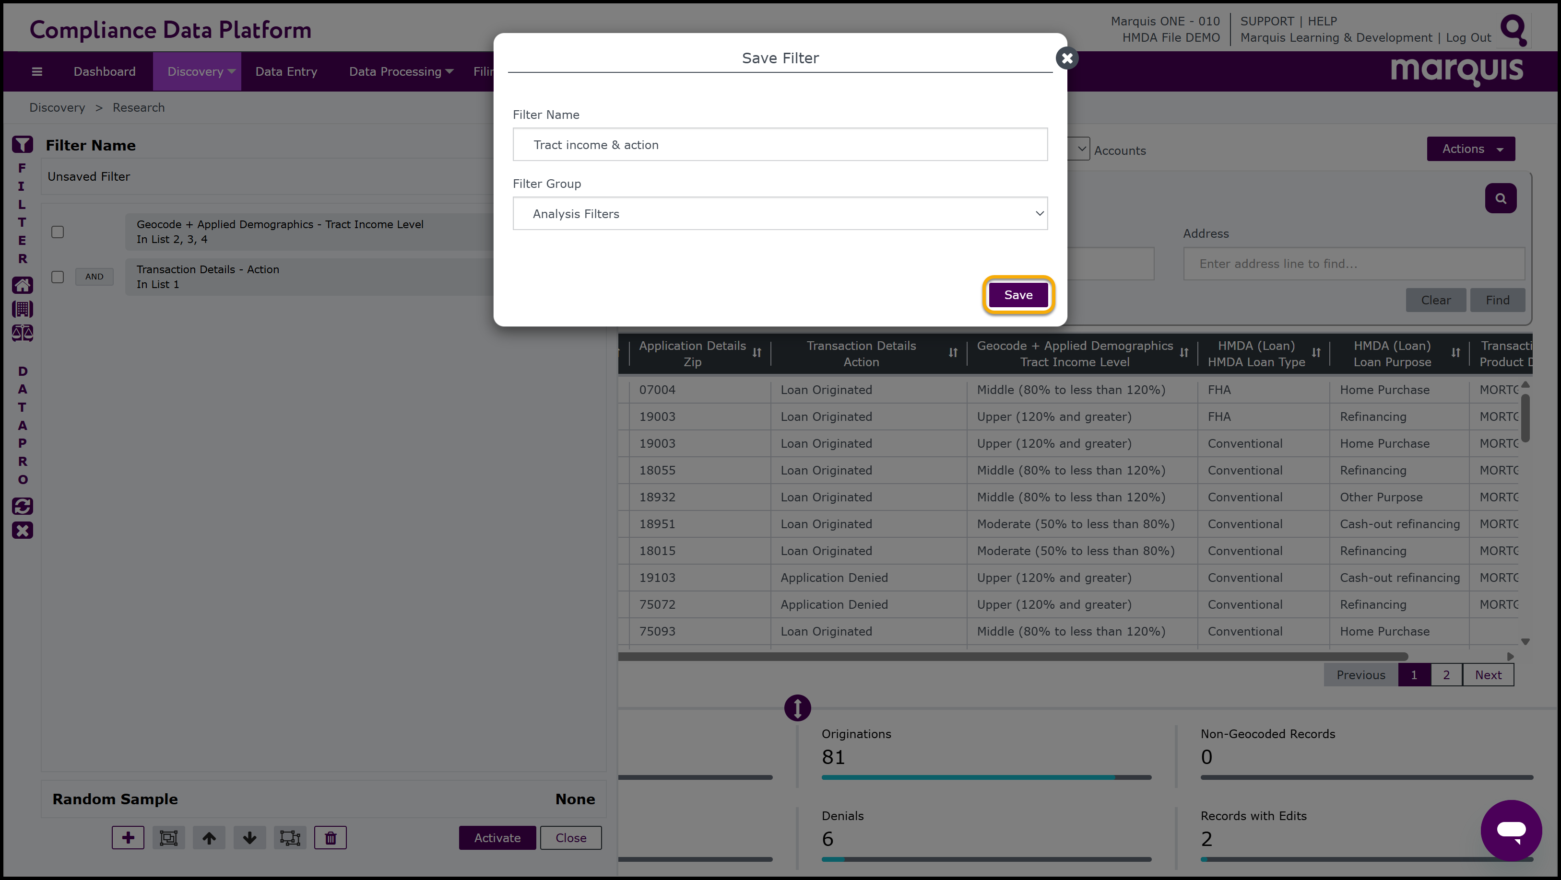Close the Save Filter dialog

[x=1067, y=58]
